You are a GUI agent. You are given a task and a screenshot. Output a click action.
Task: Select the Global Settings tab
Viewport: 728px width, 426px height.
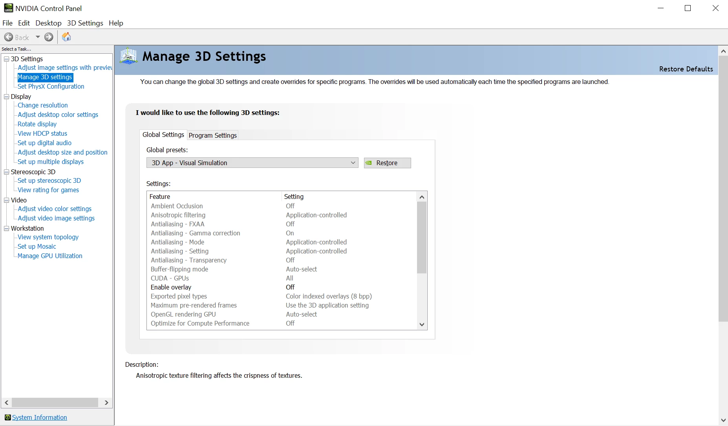click(163, 135)
